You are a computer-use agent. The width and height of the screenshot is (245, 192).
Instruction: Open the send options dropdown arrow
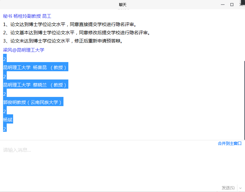(x=240, y=188)
